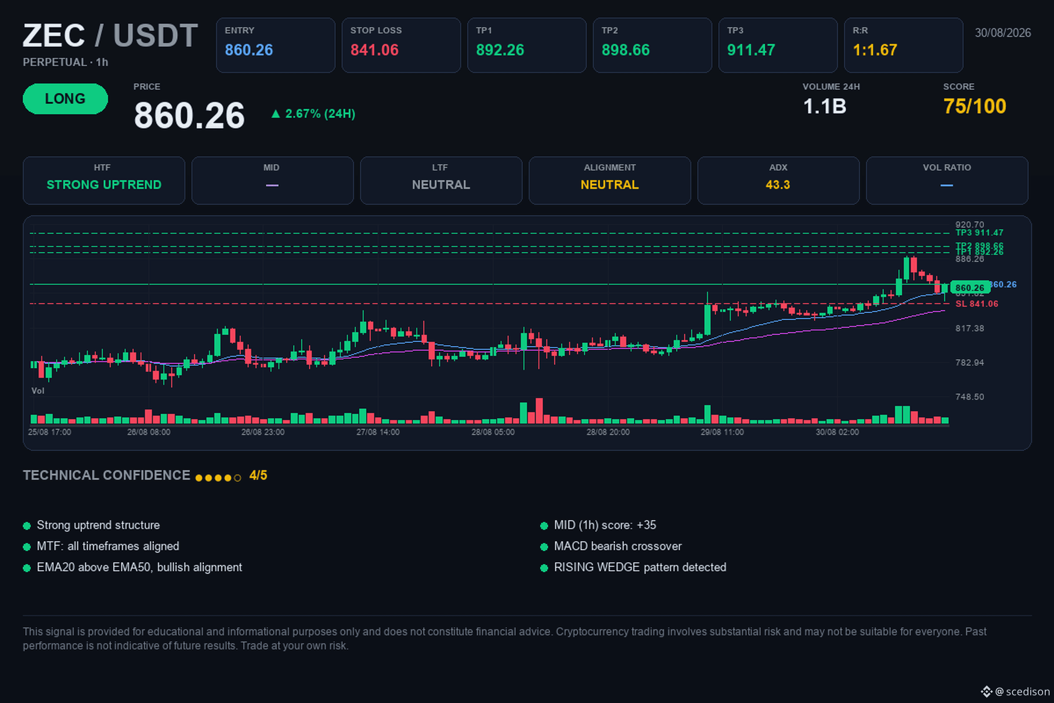1054x703 pixels.
Task: Click the SL 841.06 label on the chart
Action: click(977, 304)
